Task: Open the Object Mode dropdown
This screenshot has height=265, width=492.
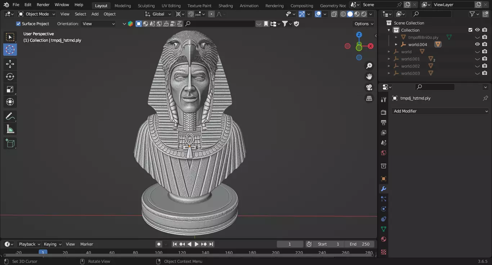Action: (37, 14)
